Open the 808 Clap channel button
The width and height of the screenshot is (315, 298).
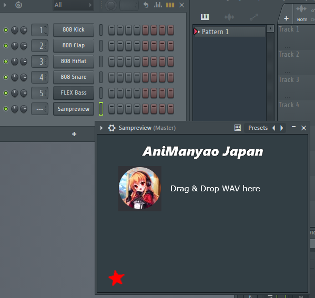tap(74, 46)
